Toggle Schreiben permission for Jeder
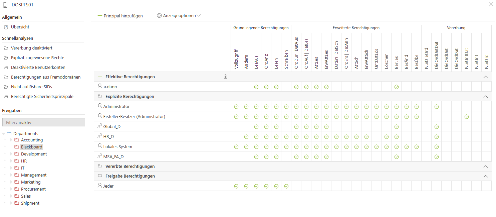The height and width of the screenshot is (217, 496). click(286, 186)
